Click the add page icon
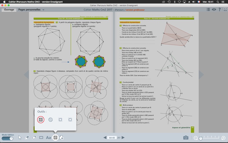228x143 pixels. (61, 138)
